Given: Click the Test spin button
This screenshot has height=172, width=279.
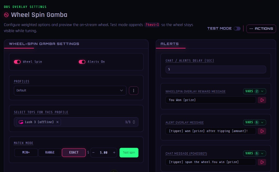Looking at the screenshot, I should (x=129, y=153).
